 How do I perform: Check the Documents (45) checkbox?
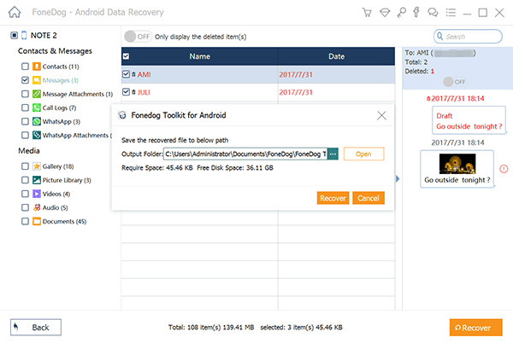coord(25,221)
